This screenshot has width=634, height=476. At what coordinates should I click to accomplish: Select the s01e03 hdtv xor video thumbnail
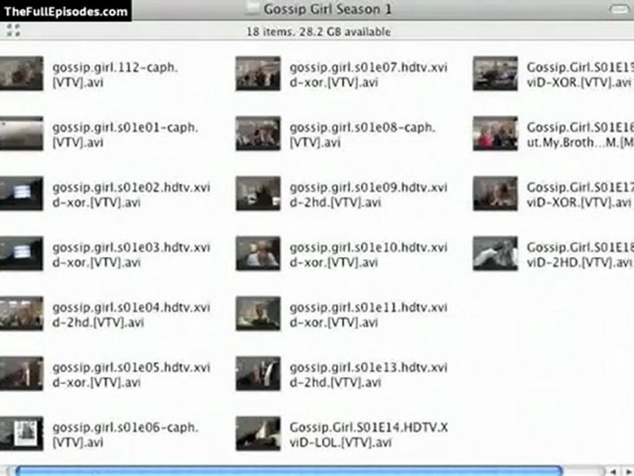pos(21,253)
